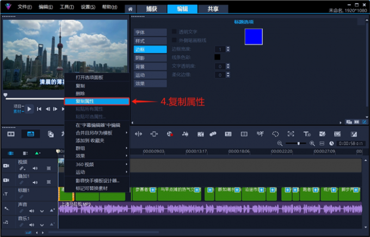Fit project in timeline window
The width and height of the screenshot is (370, 237).
point(322,143)
